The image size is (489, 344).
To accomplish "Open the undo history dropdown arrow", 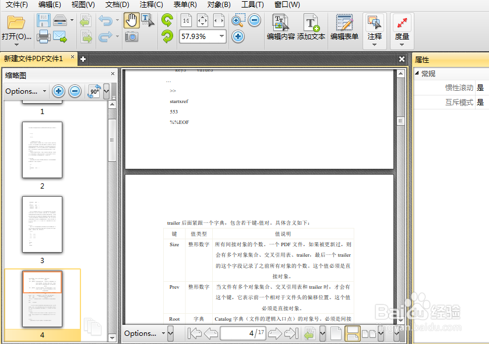I will click(117, 20).
